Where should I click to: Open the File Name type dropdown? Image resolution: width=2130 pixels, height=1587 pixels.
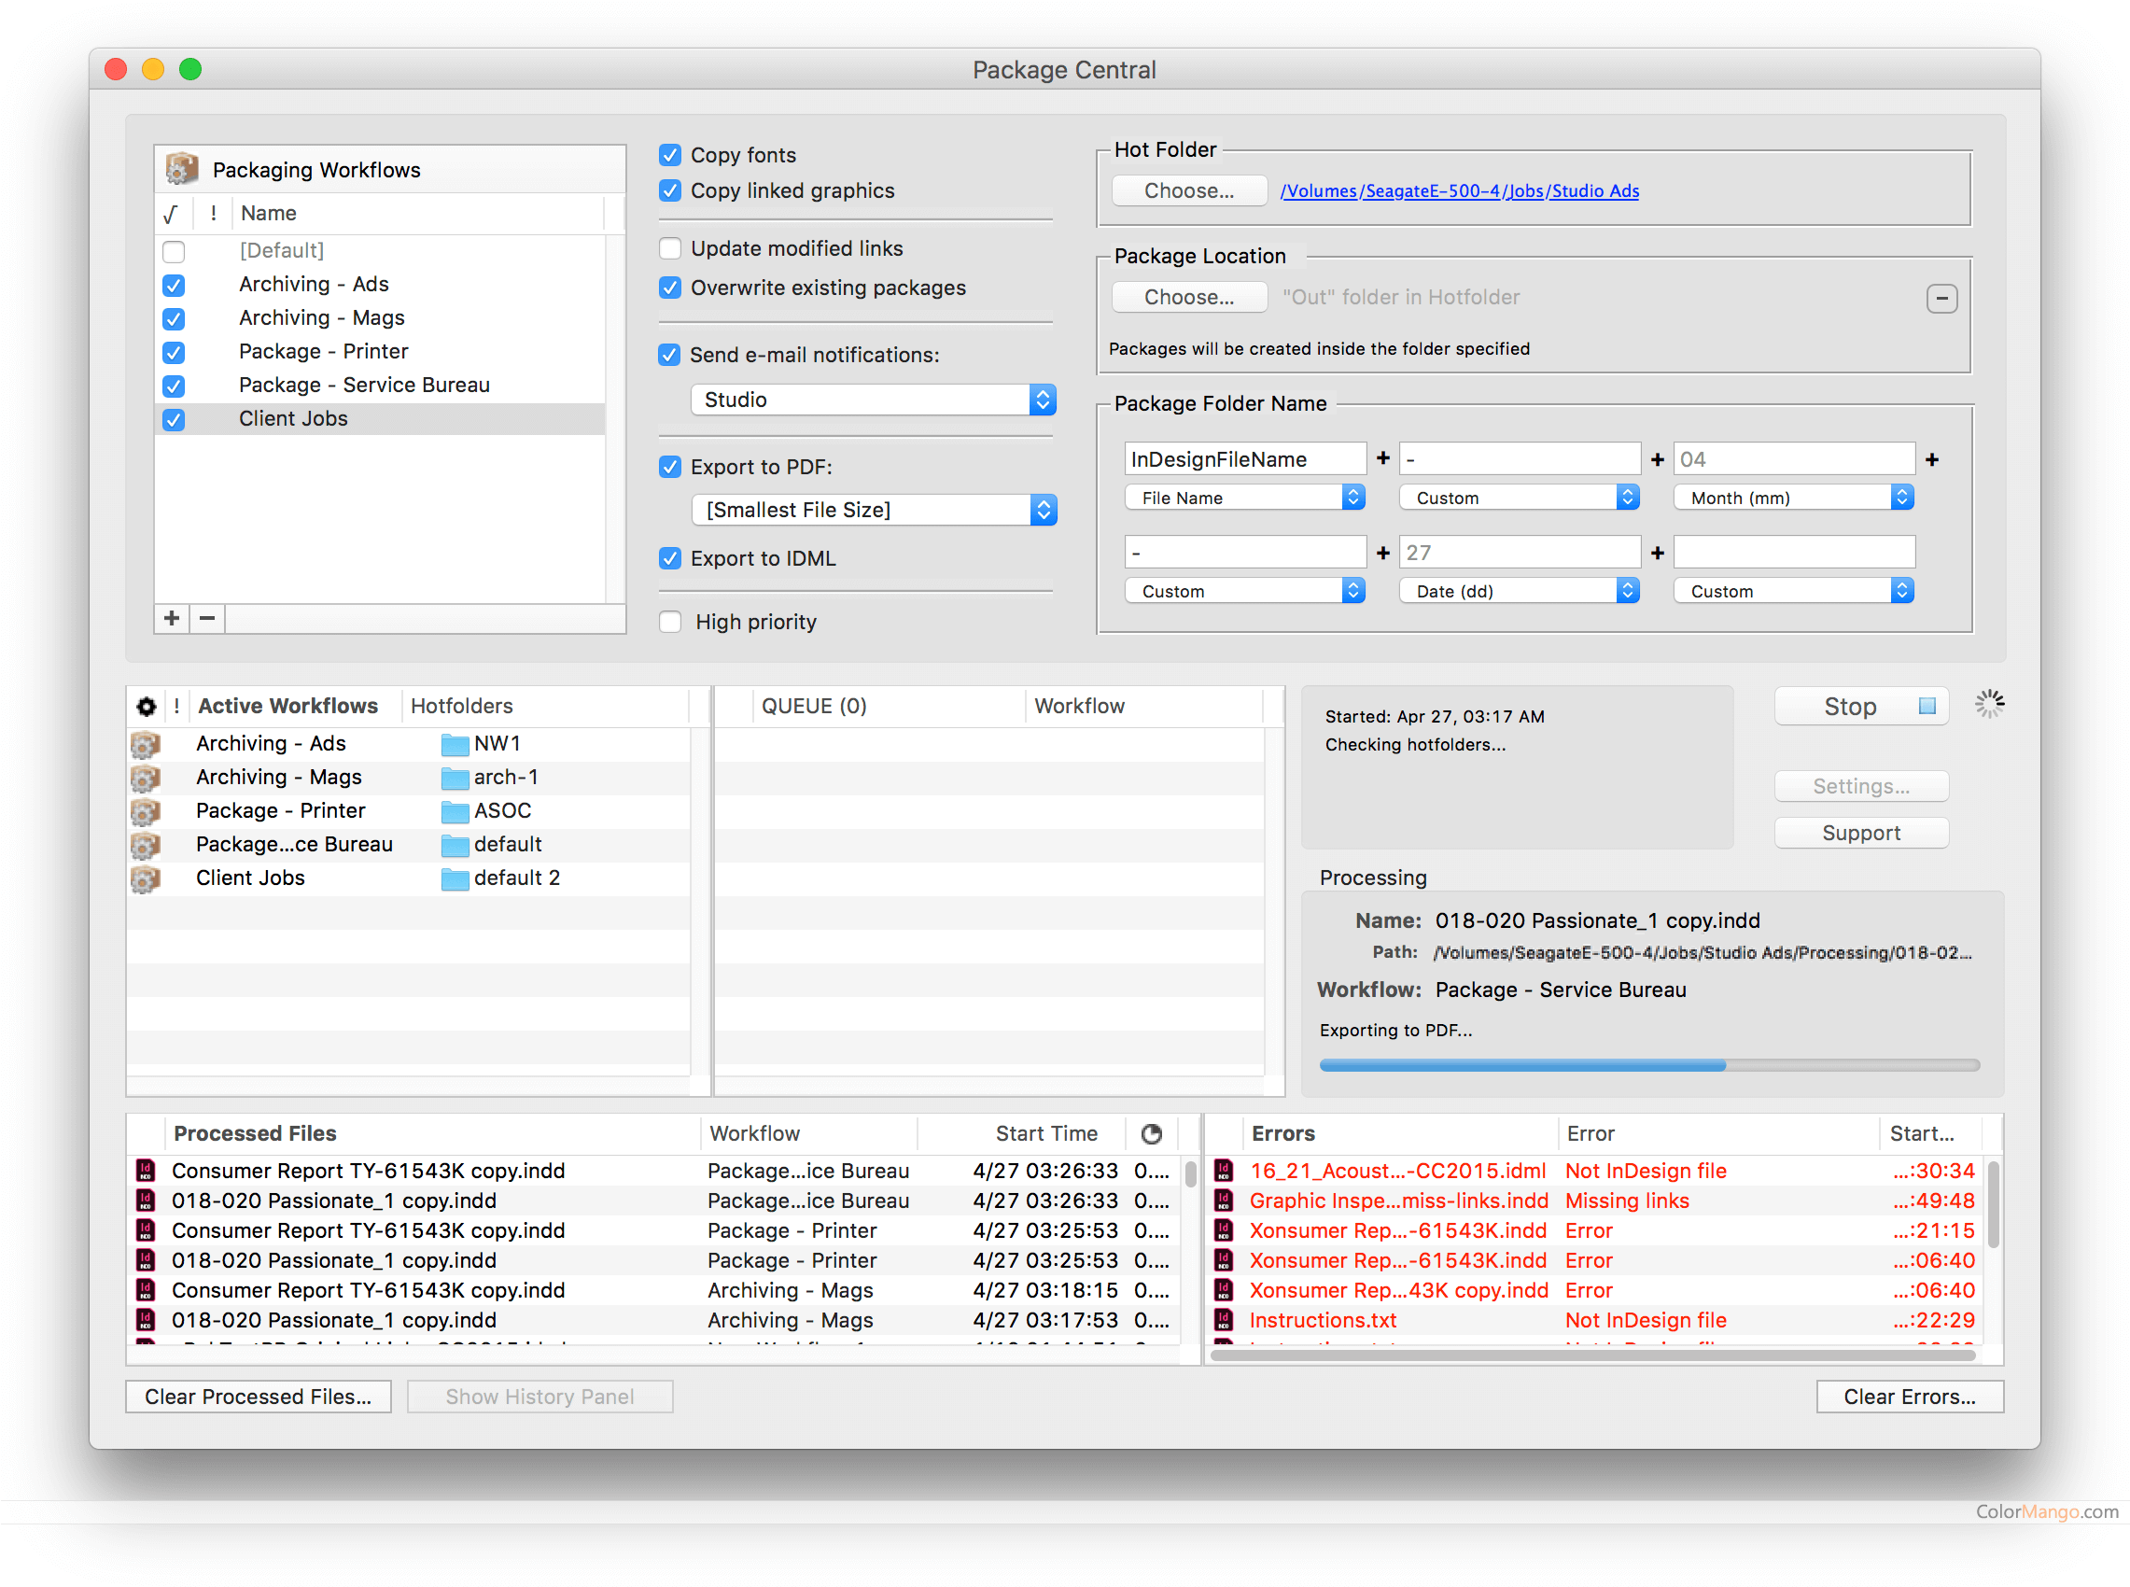click(1244, 498)
